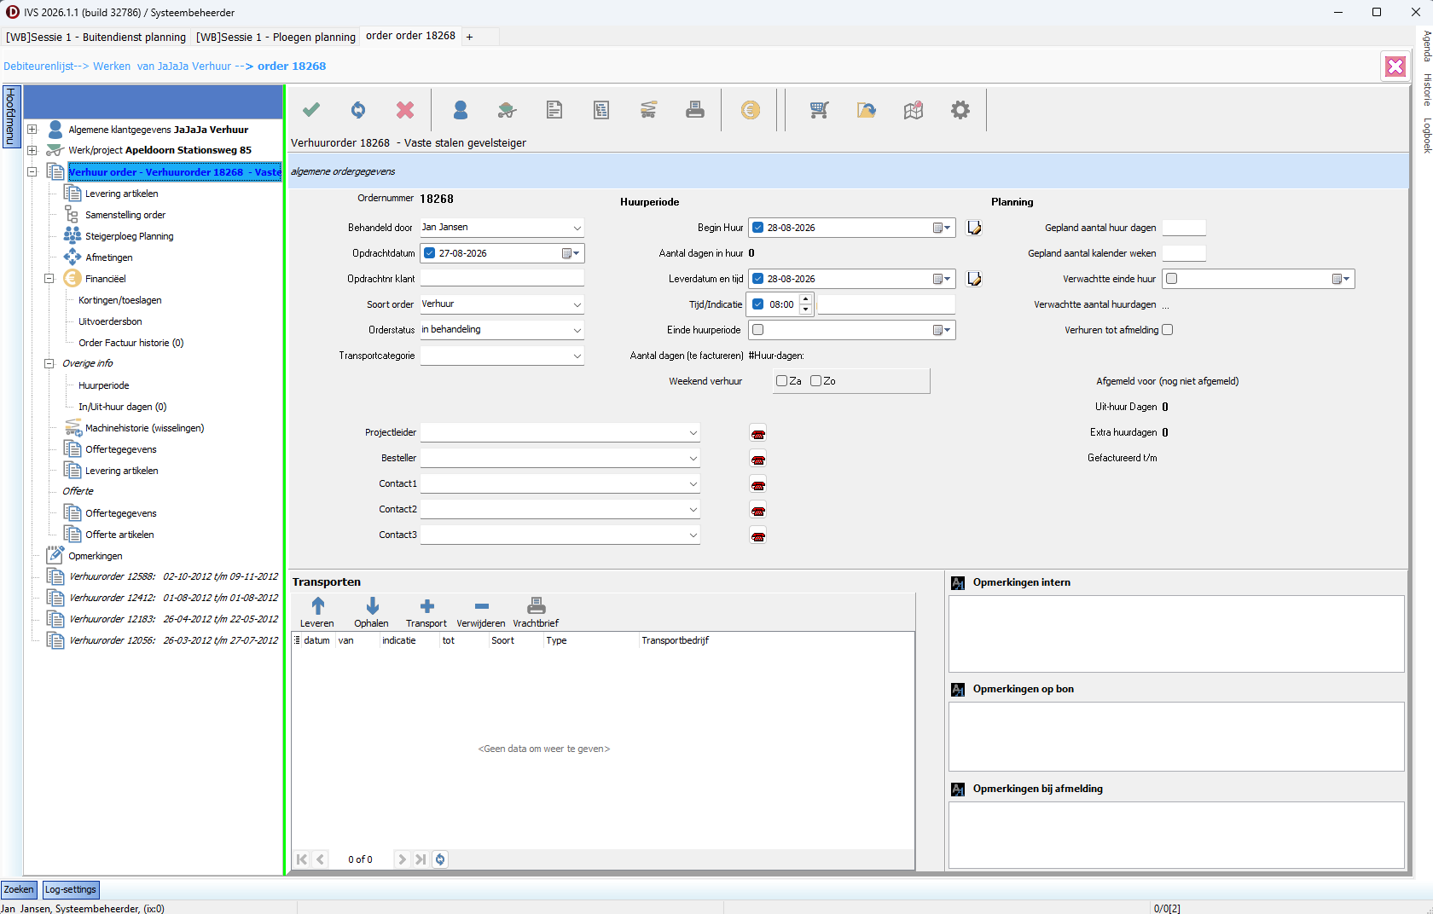Open the Soort order dropdown
The height and width of the screenshot is (914, 1433).
577,304
